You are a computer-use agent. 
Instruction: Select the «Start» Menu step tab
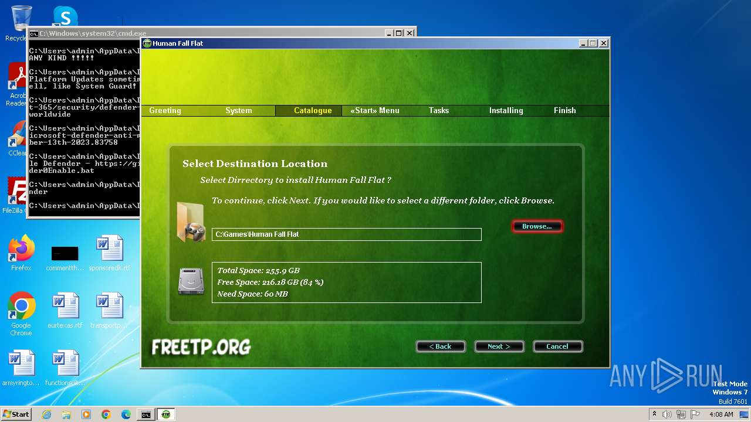tap(375, 111)
